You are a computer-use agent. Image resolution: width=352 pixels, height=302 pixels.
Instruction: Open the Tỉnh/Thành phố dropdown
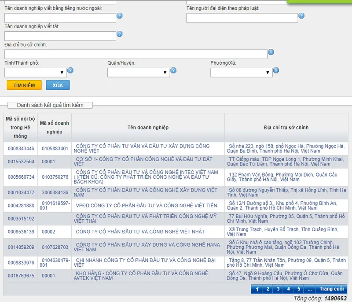(36, 73)
